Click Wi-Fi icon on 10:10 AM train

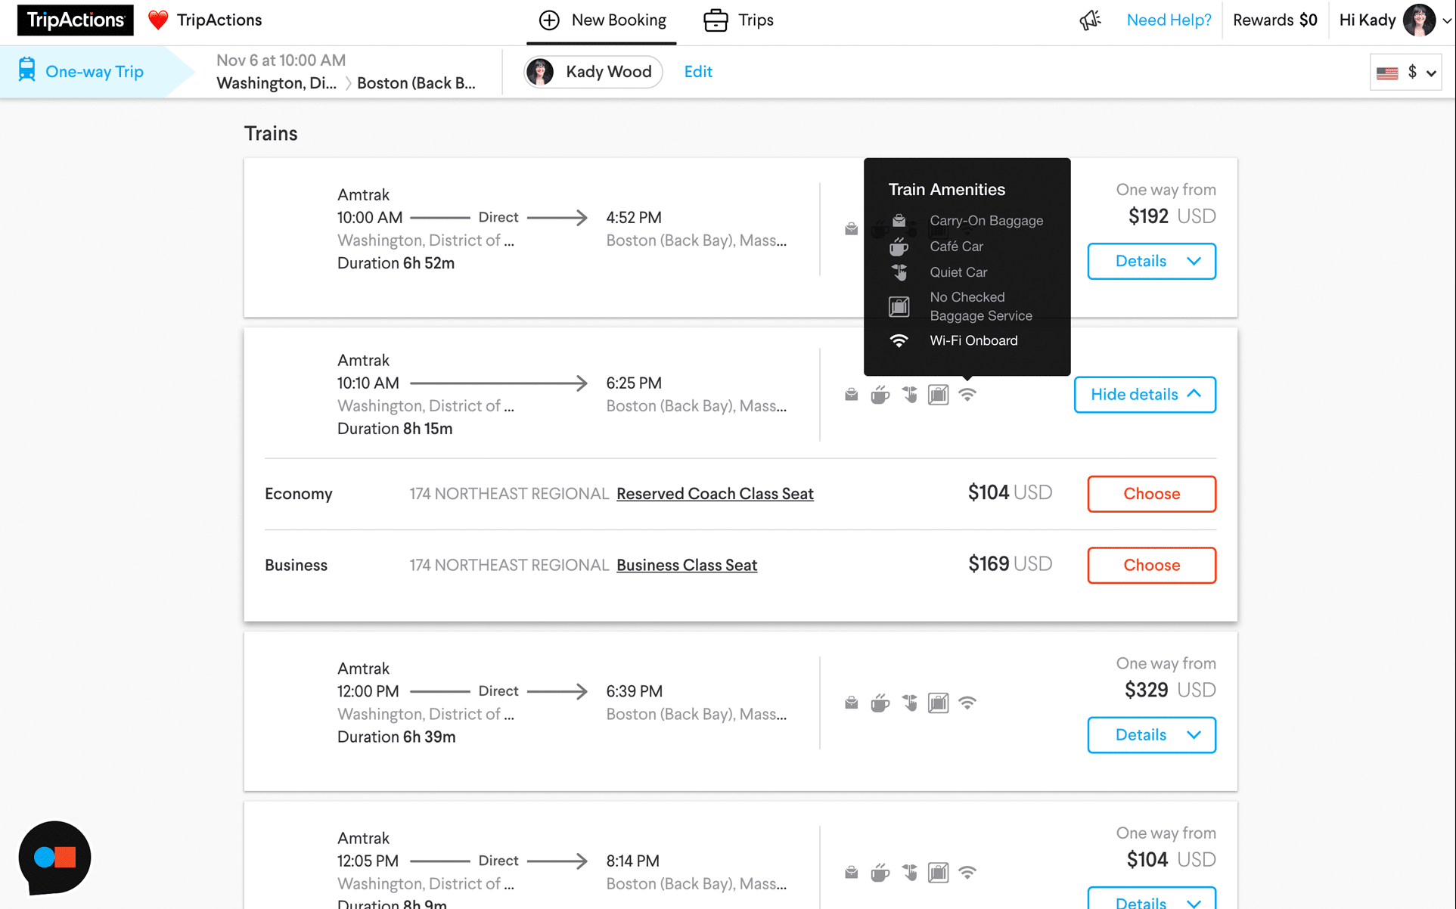pos(967,394)
